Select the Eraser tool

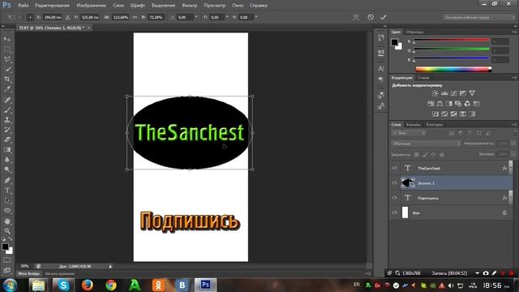7,140
